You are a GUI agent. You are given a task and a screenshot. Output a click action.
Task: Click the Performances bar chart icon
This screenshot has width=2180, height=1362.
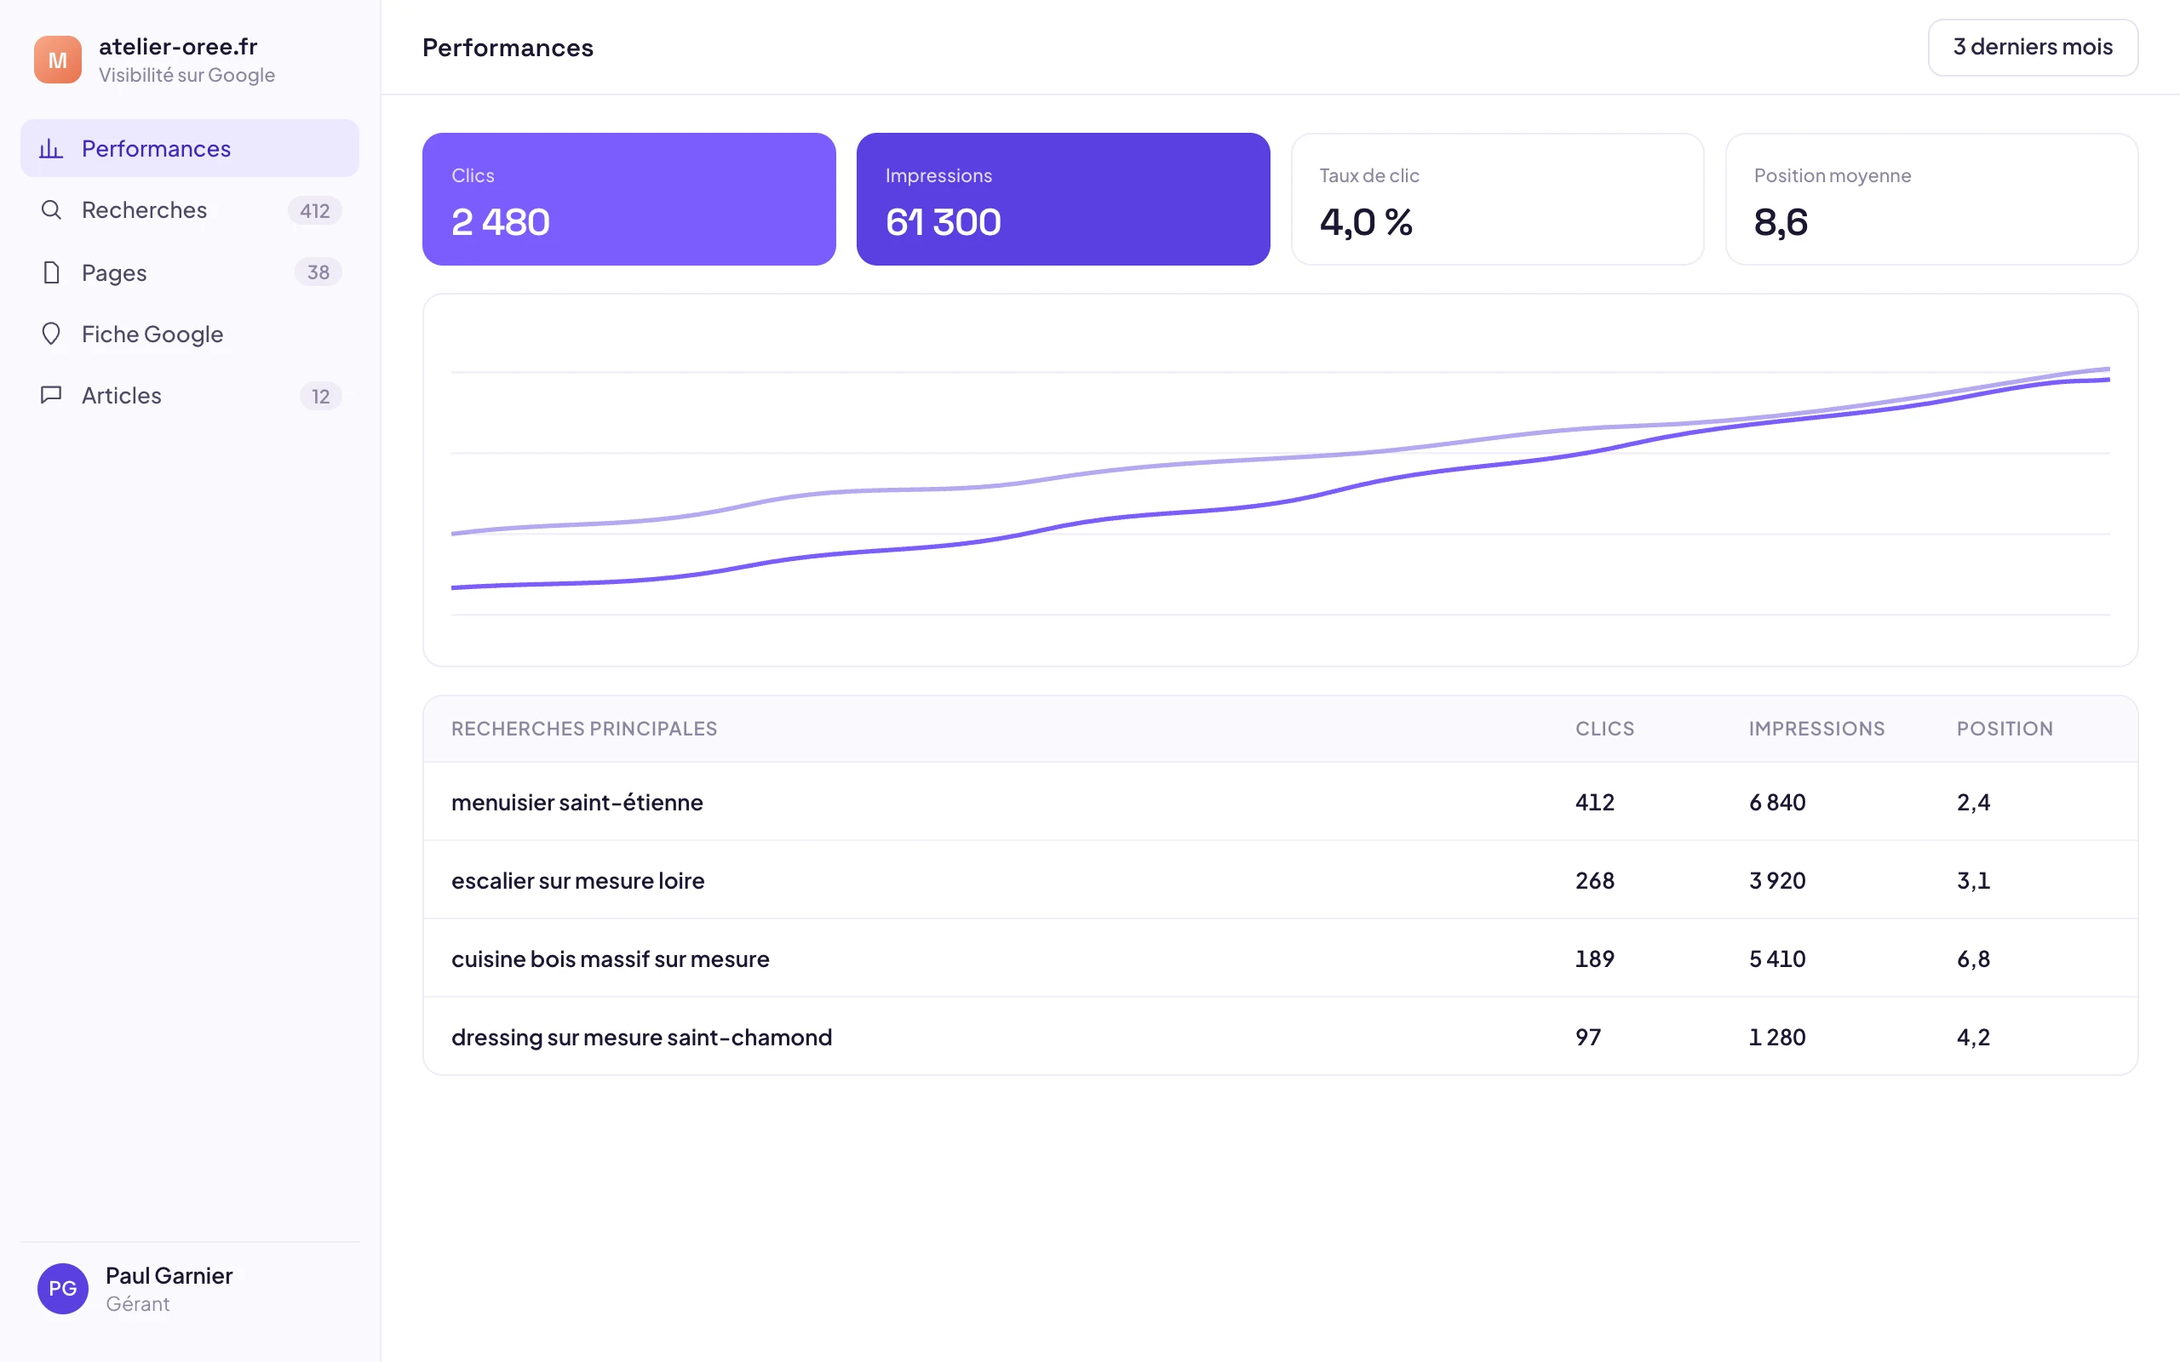[x=51, y=149]
